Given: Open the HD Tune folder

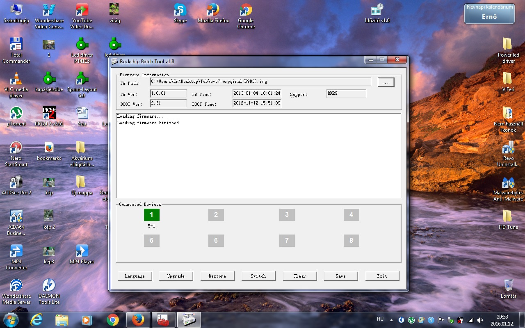Looking at the screenshot, I should coord(509,220).
